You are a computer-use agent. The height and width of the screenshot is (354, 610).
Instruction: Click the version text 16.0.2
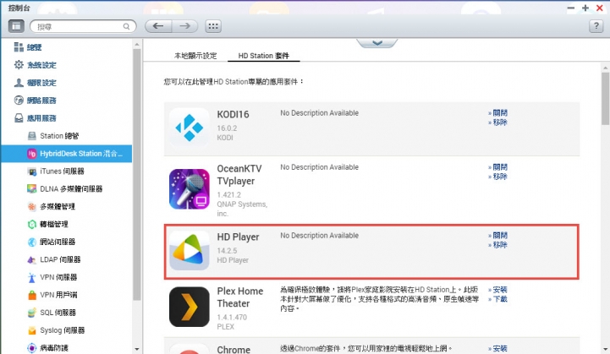[227, 128]
